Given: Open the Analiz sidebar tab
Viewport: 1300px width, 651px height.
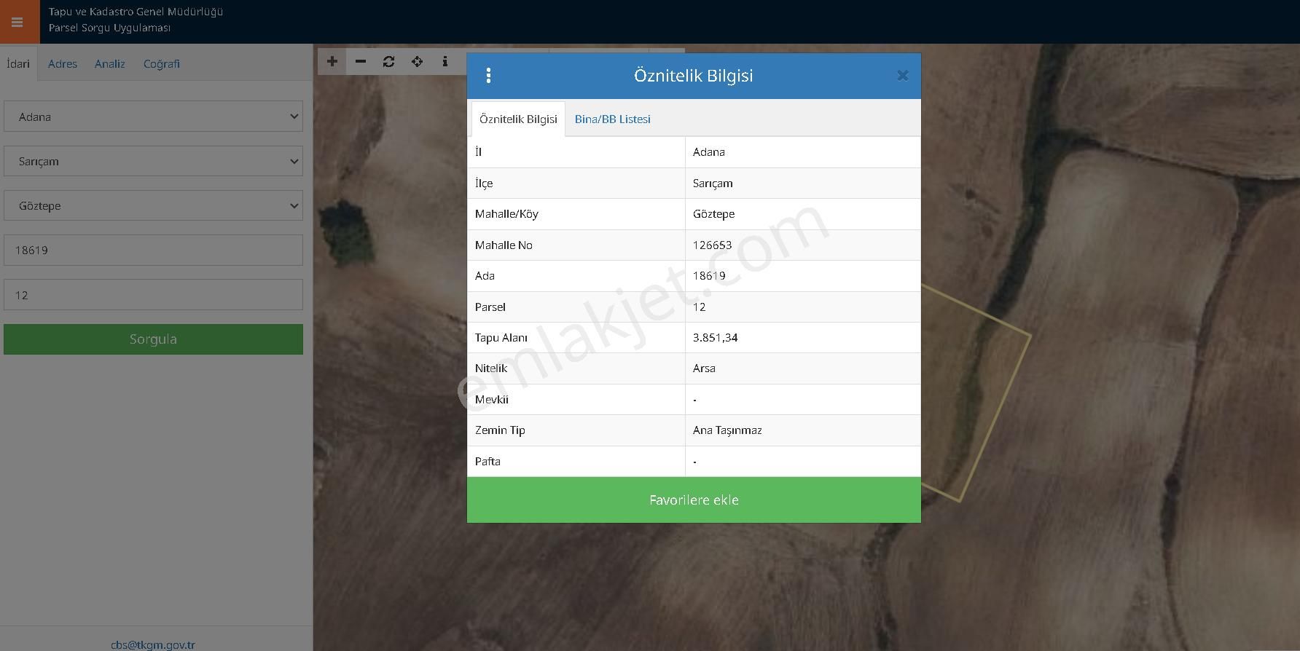Looking at the screenshot, I should (110, 64).
